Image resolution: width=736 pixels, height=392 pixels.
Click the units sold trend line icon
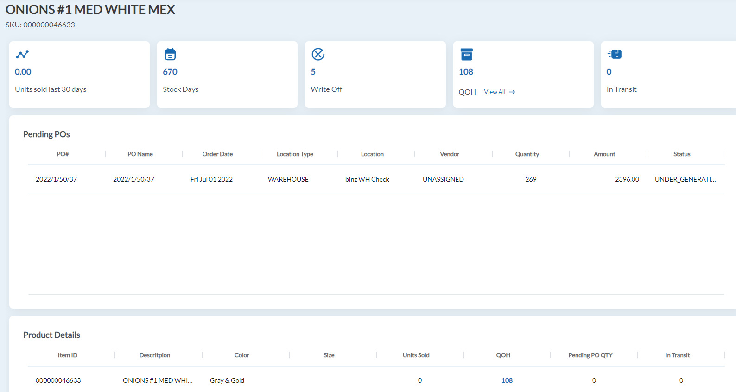(x=22, y=54)
